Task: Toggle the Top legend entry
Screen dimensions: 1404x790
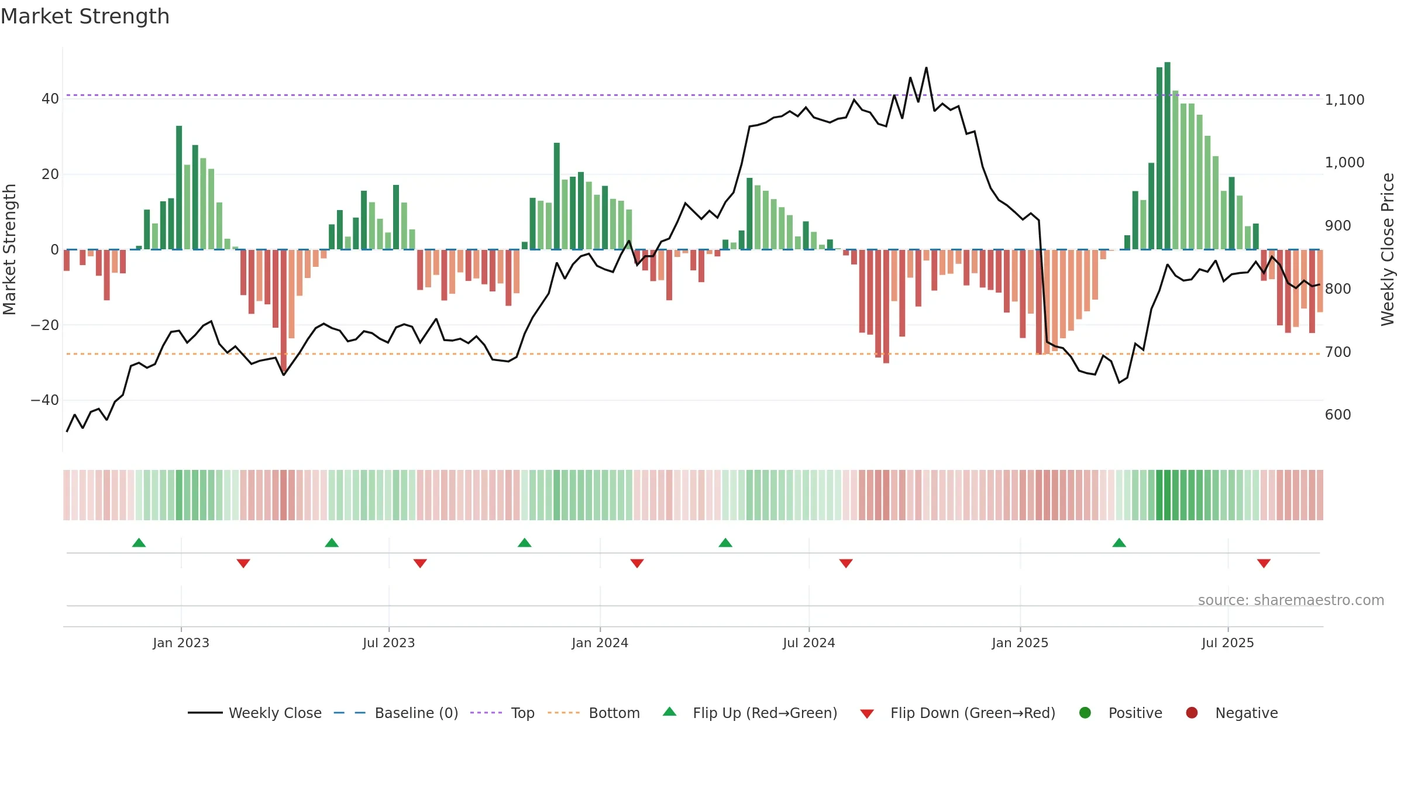Action: click(x=503, y=713)
